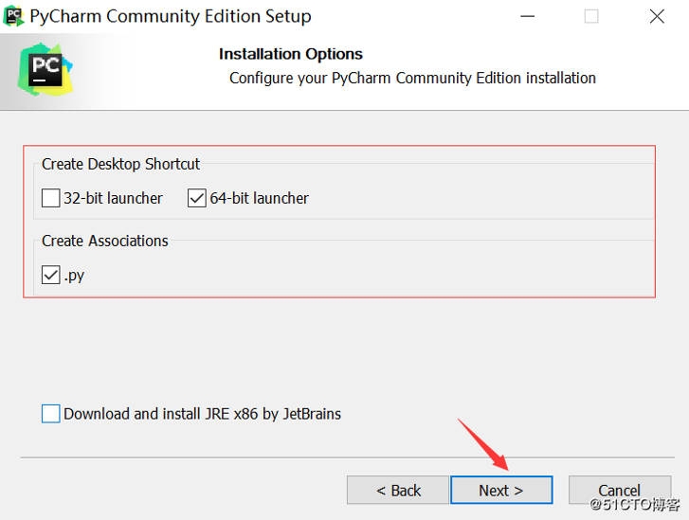689x520 pixels.
Task: Click the 'PyCharm Community Edition Setup' window title
Action: [x=171, y=16]
